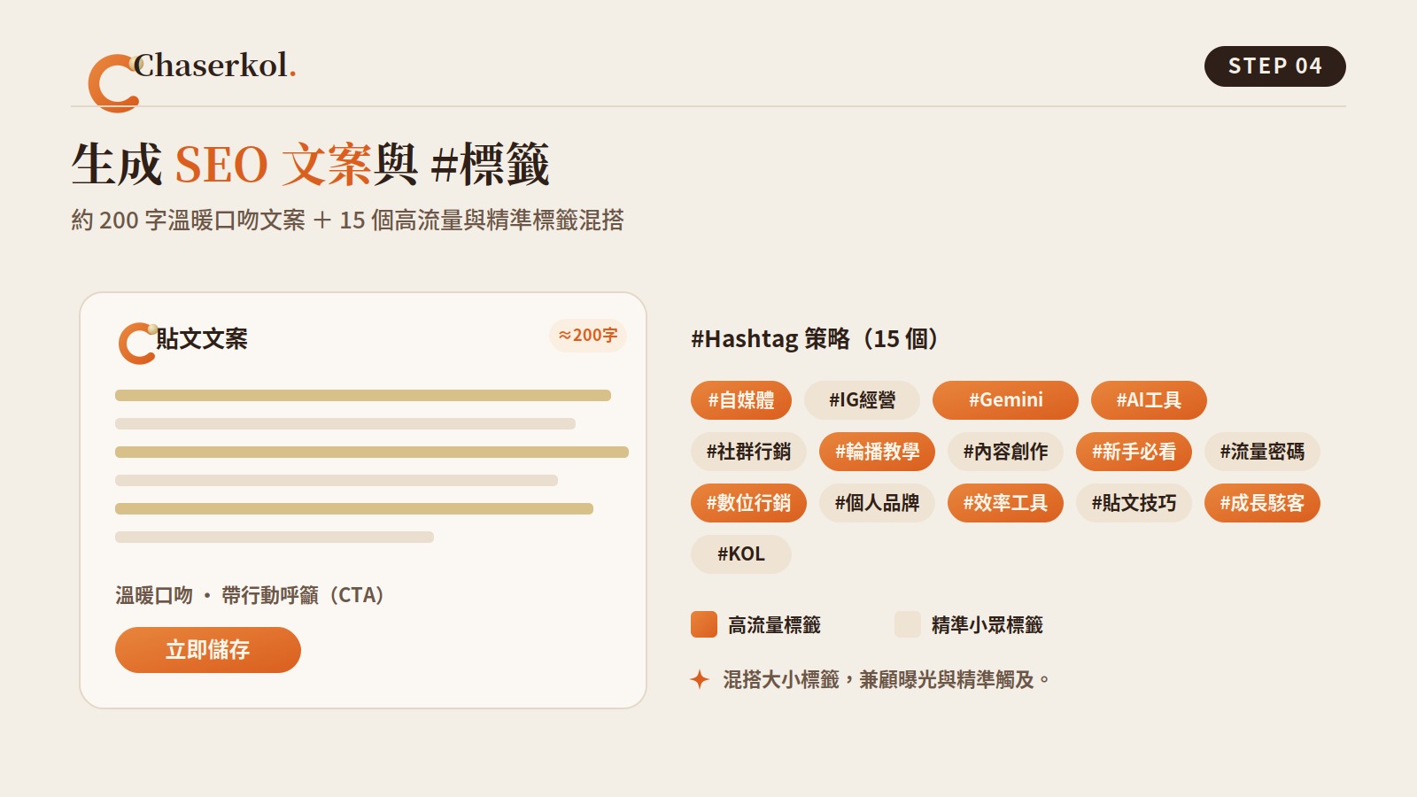
Task: Select the #自媒體 hashtag chip
Action: pyautogui.click(x=741, y=400)
